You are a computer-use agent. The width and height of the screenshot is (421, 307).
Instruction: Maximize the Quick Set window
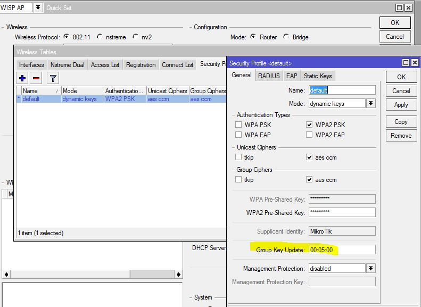(x=400, y=8)
